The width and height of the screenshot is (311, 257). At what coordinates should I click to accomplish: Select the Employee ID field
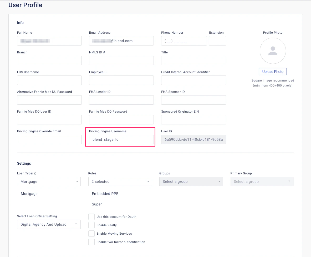[121, 80]
